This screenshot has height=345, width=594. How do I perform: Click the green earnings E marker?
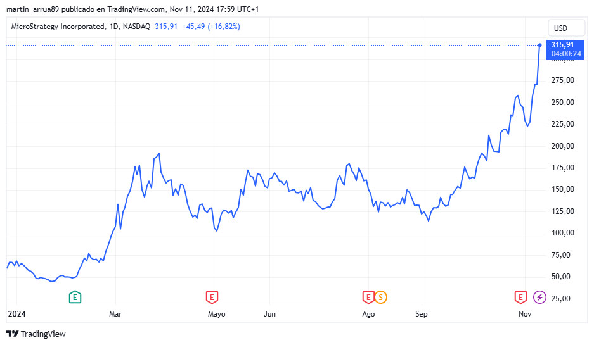tap(75, 296)
